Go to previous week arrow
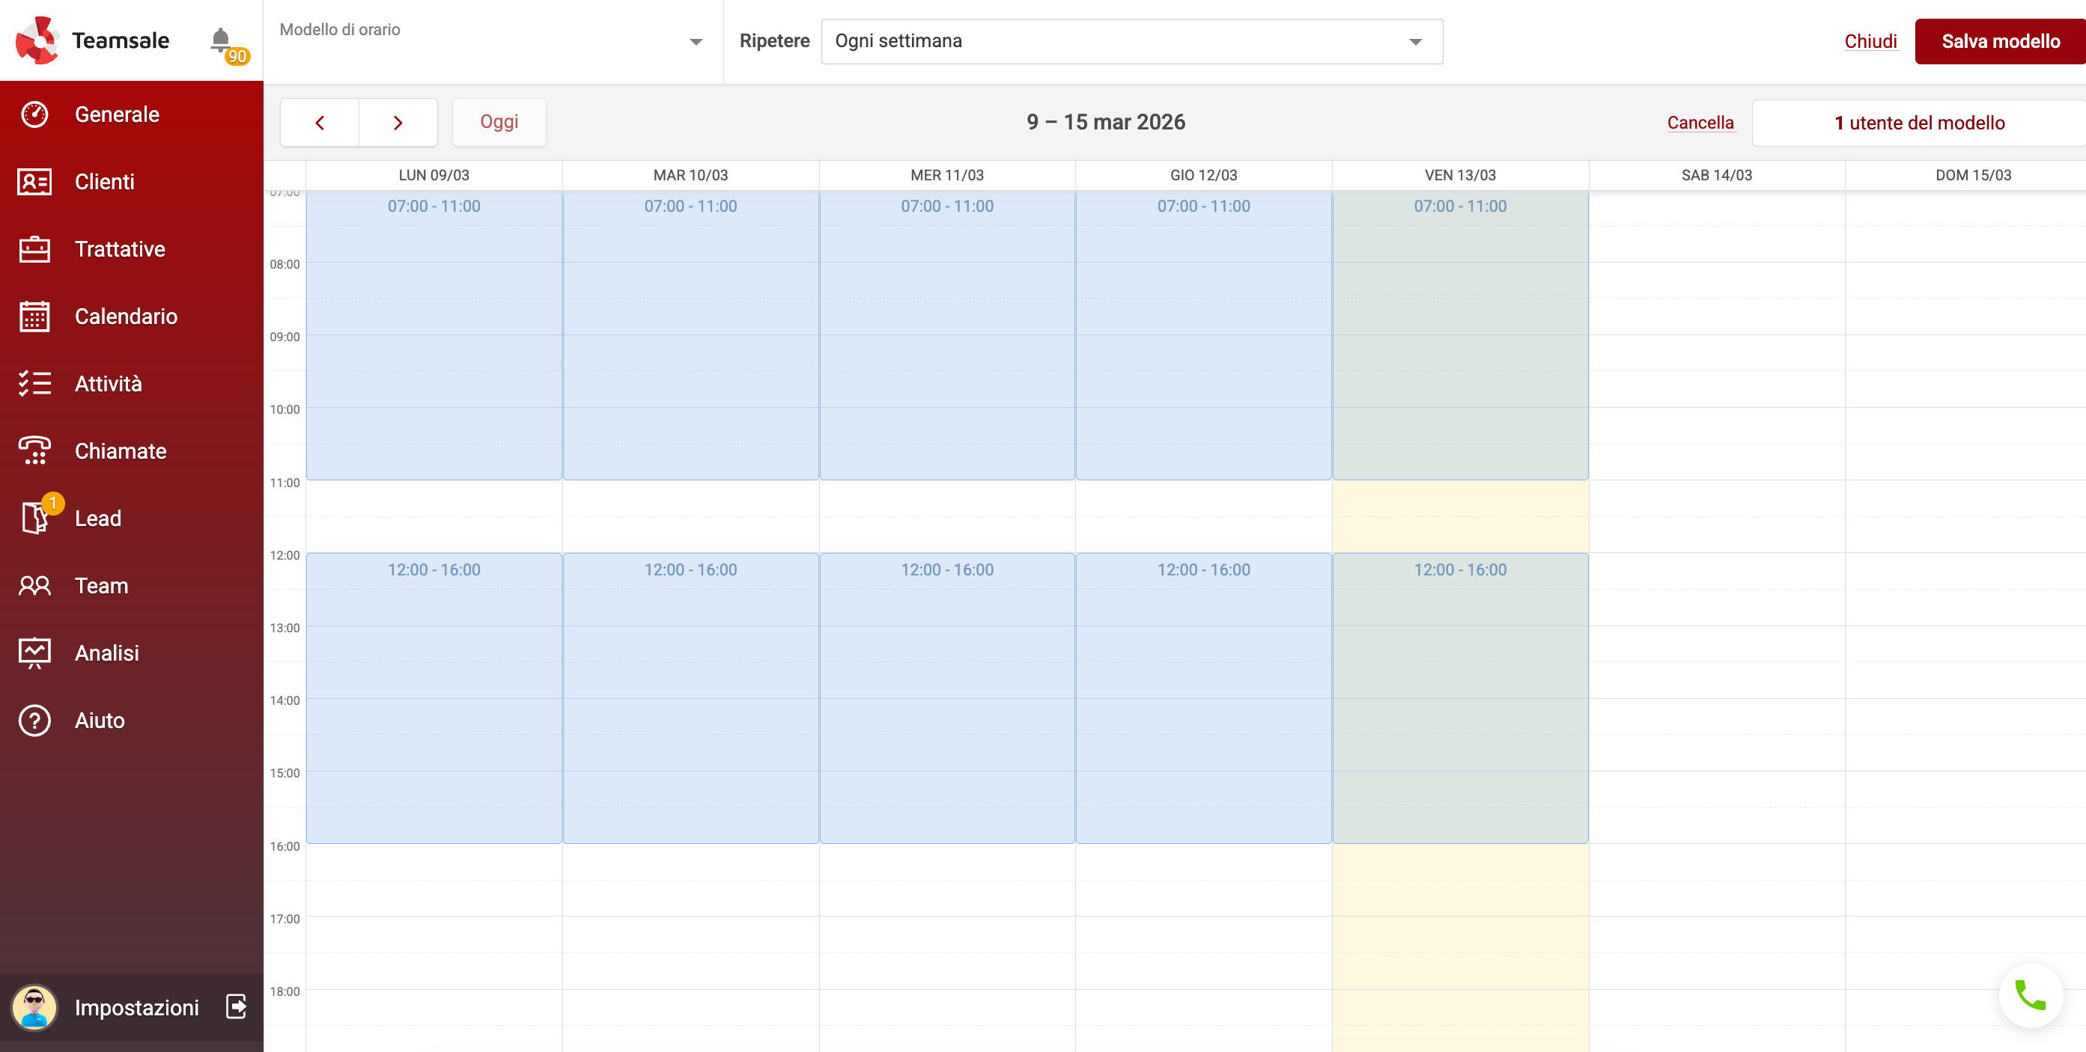2086x1052 pixels. 320,122
